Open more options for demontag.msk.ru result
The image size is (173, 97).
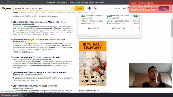pos(28,41)
